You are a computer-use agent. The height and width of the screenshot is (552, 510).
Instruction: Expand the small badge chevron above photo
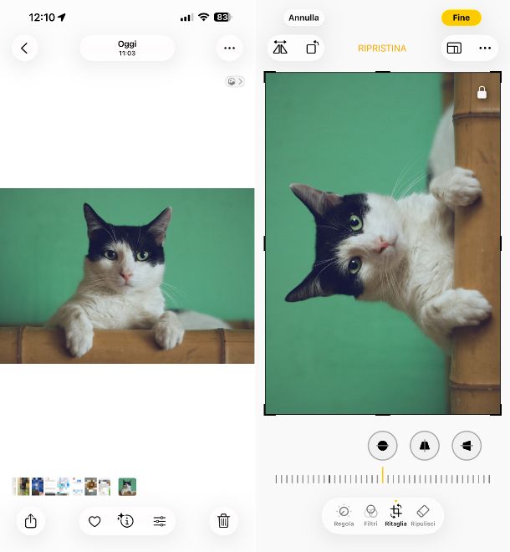[x=235, y=81]
